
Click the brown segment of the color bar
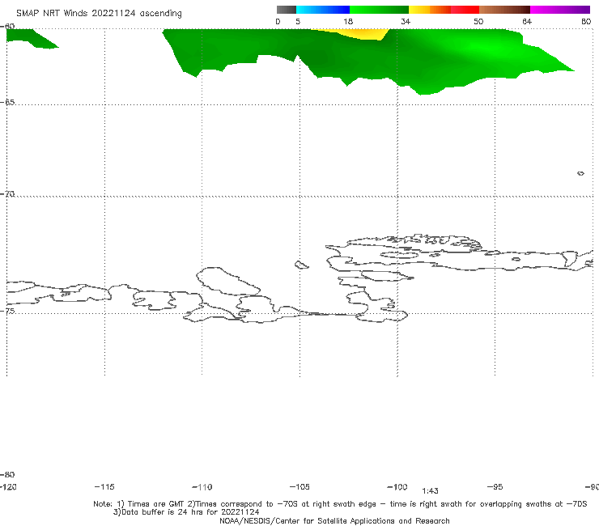[504, 10]
